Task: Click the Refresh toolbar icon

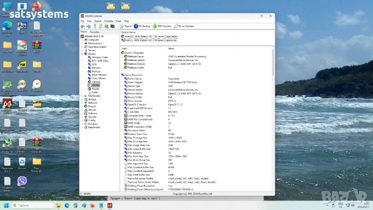Action: point(100,26)
